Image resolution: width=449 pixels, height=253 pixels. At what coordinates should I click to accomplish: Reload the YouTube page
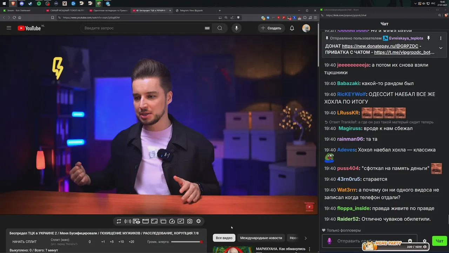(14, 18)
